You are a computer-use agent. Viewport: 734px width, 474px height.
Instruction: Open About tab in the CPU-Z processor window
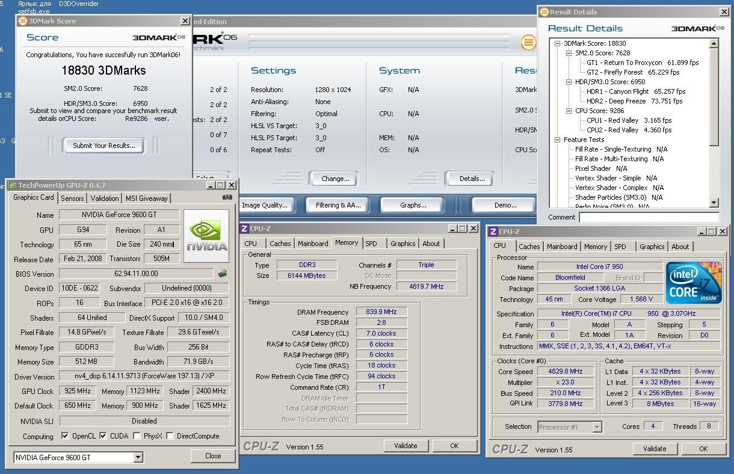[x=680, y=247]
